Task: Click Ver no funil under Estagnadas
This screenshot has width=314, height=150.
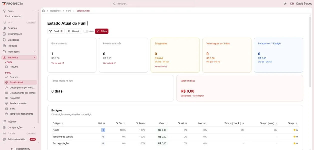Action: tap(161, 66)
